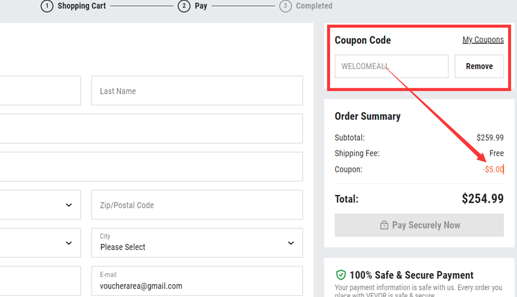Select the Completed step label
Viewport: 517px width, 297px height.
314,6
